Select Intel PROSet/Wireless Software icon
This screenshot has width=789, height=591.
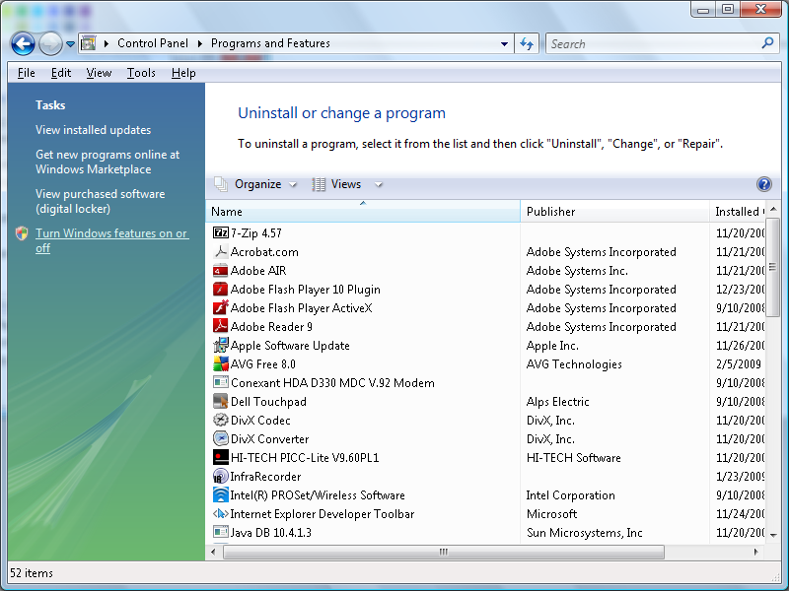coord(220,494)
